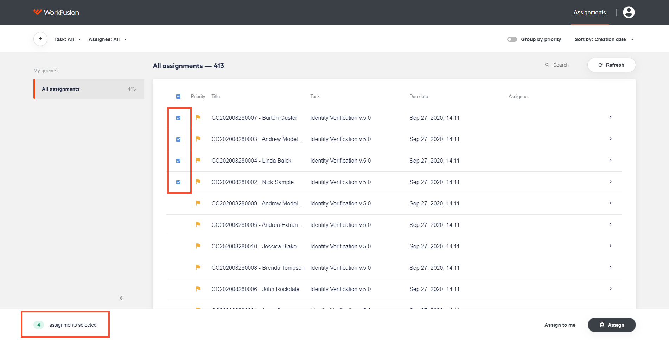Select the All assignments queue
The image size is (669, 340).
[x=89, y=89]
